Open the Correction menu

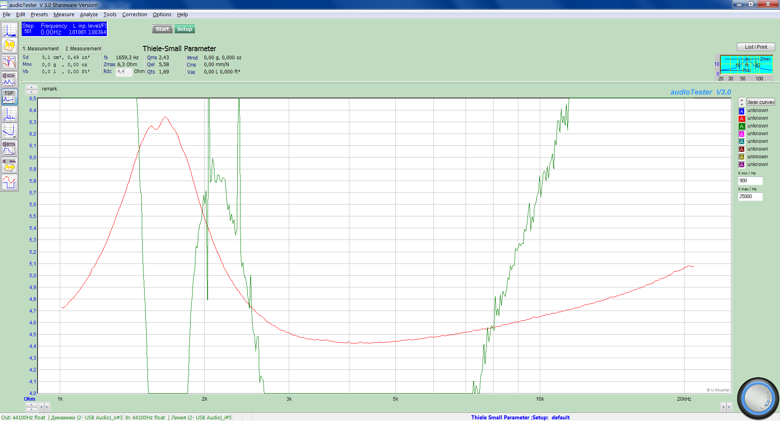coord(134,15)
